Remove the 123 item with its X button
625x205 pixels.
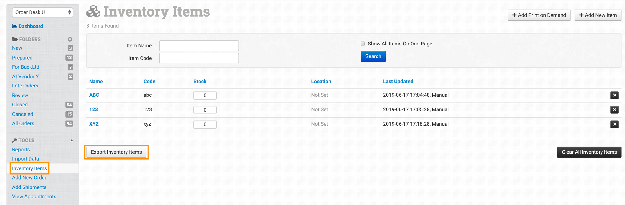(x=614, y=110)
